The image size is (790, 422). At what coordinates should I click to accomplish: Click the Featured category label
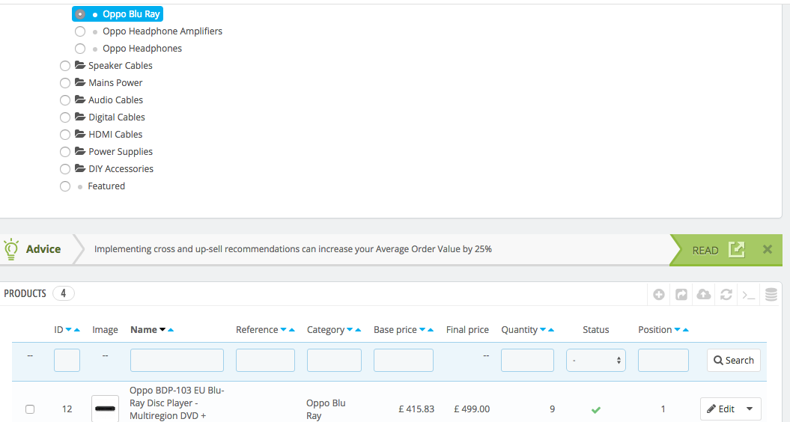106,186
